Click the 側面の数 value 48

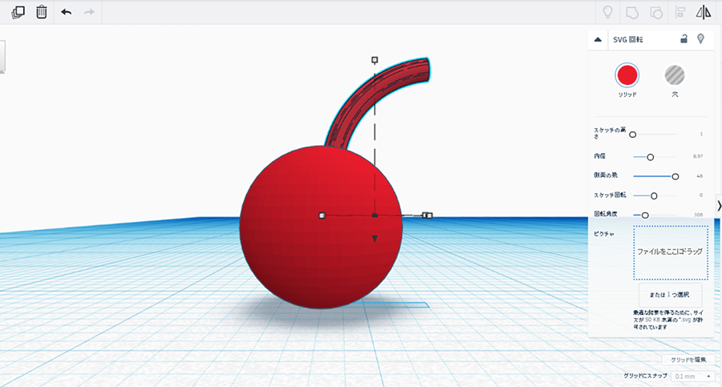(700, 175)
